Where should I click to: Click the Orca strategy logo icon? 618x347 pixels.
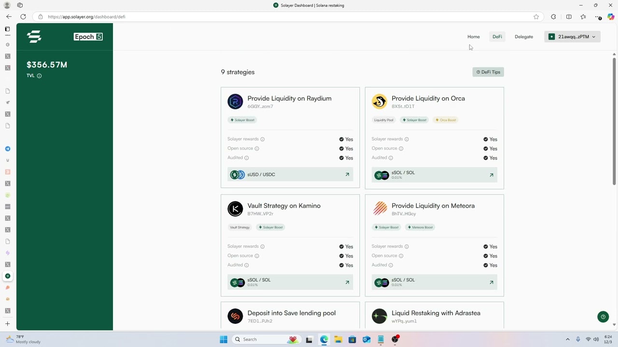tap(379, 102)
